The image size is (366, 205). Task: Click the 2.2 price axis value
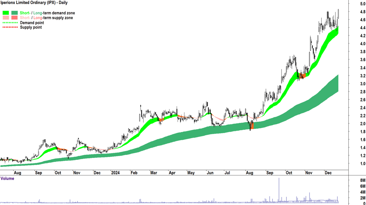[363, 116]
